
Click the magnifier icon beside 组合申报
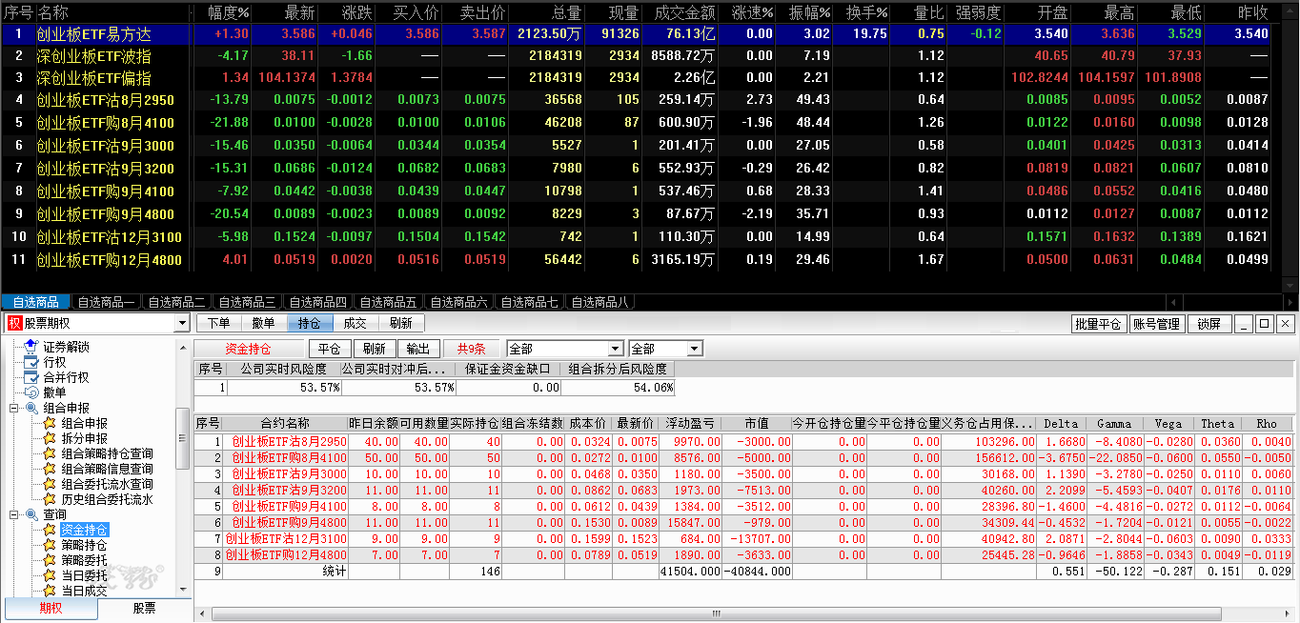pyautogui.click(x=31, y=408)
